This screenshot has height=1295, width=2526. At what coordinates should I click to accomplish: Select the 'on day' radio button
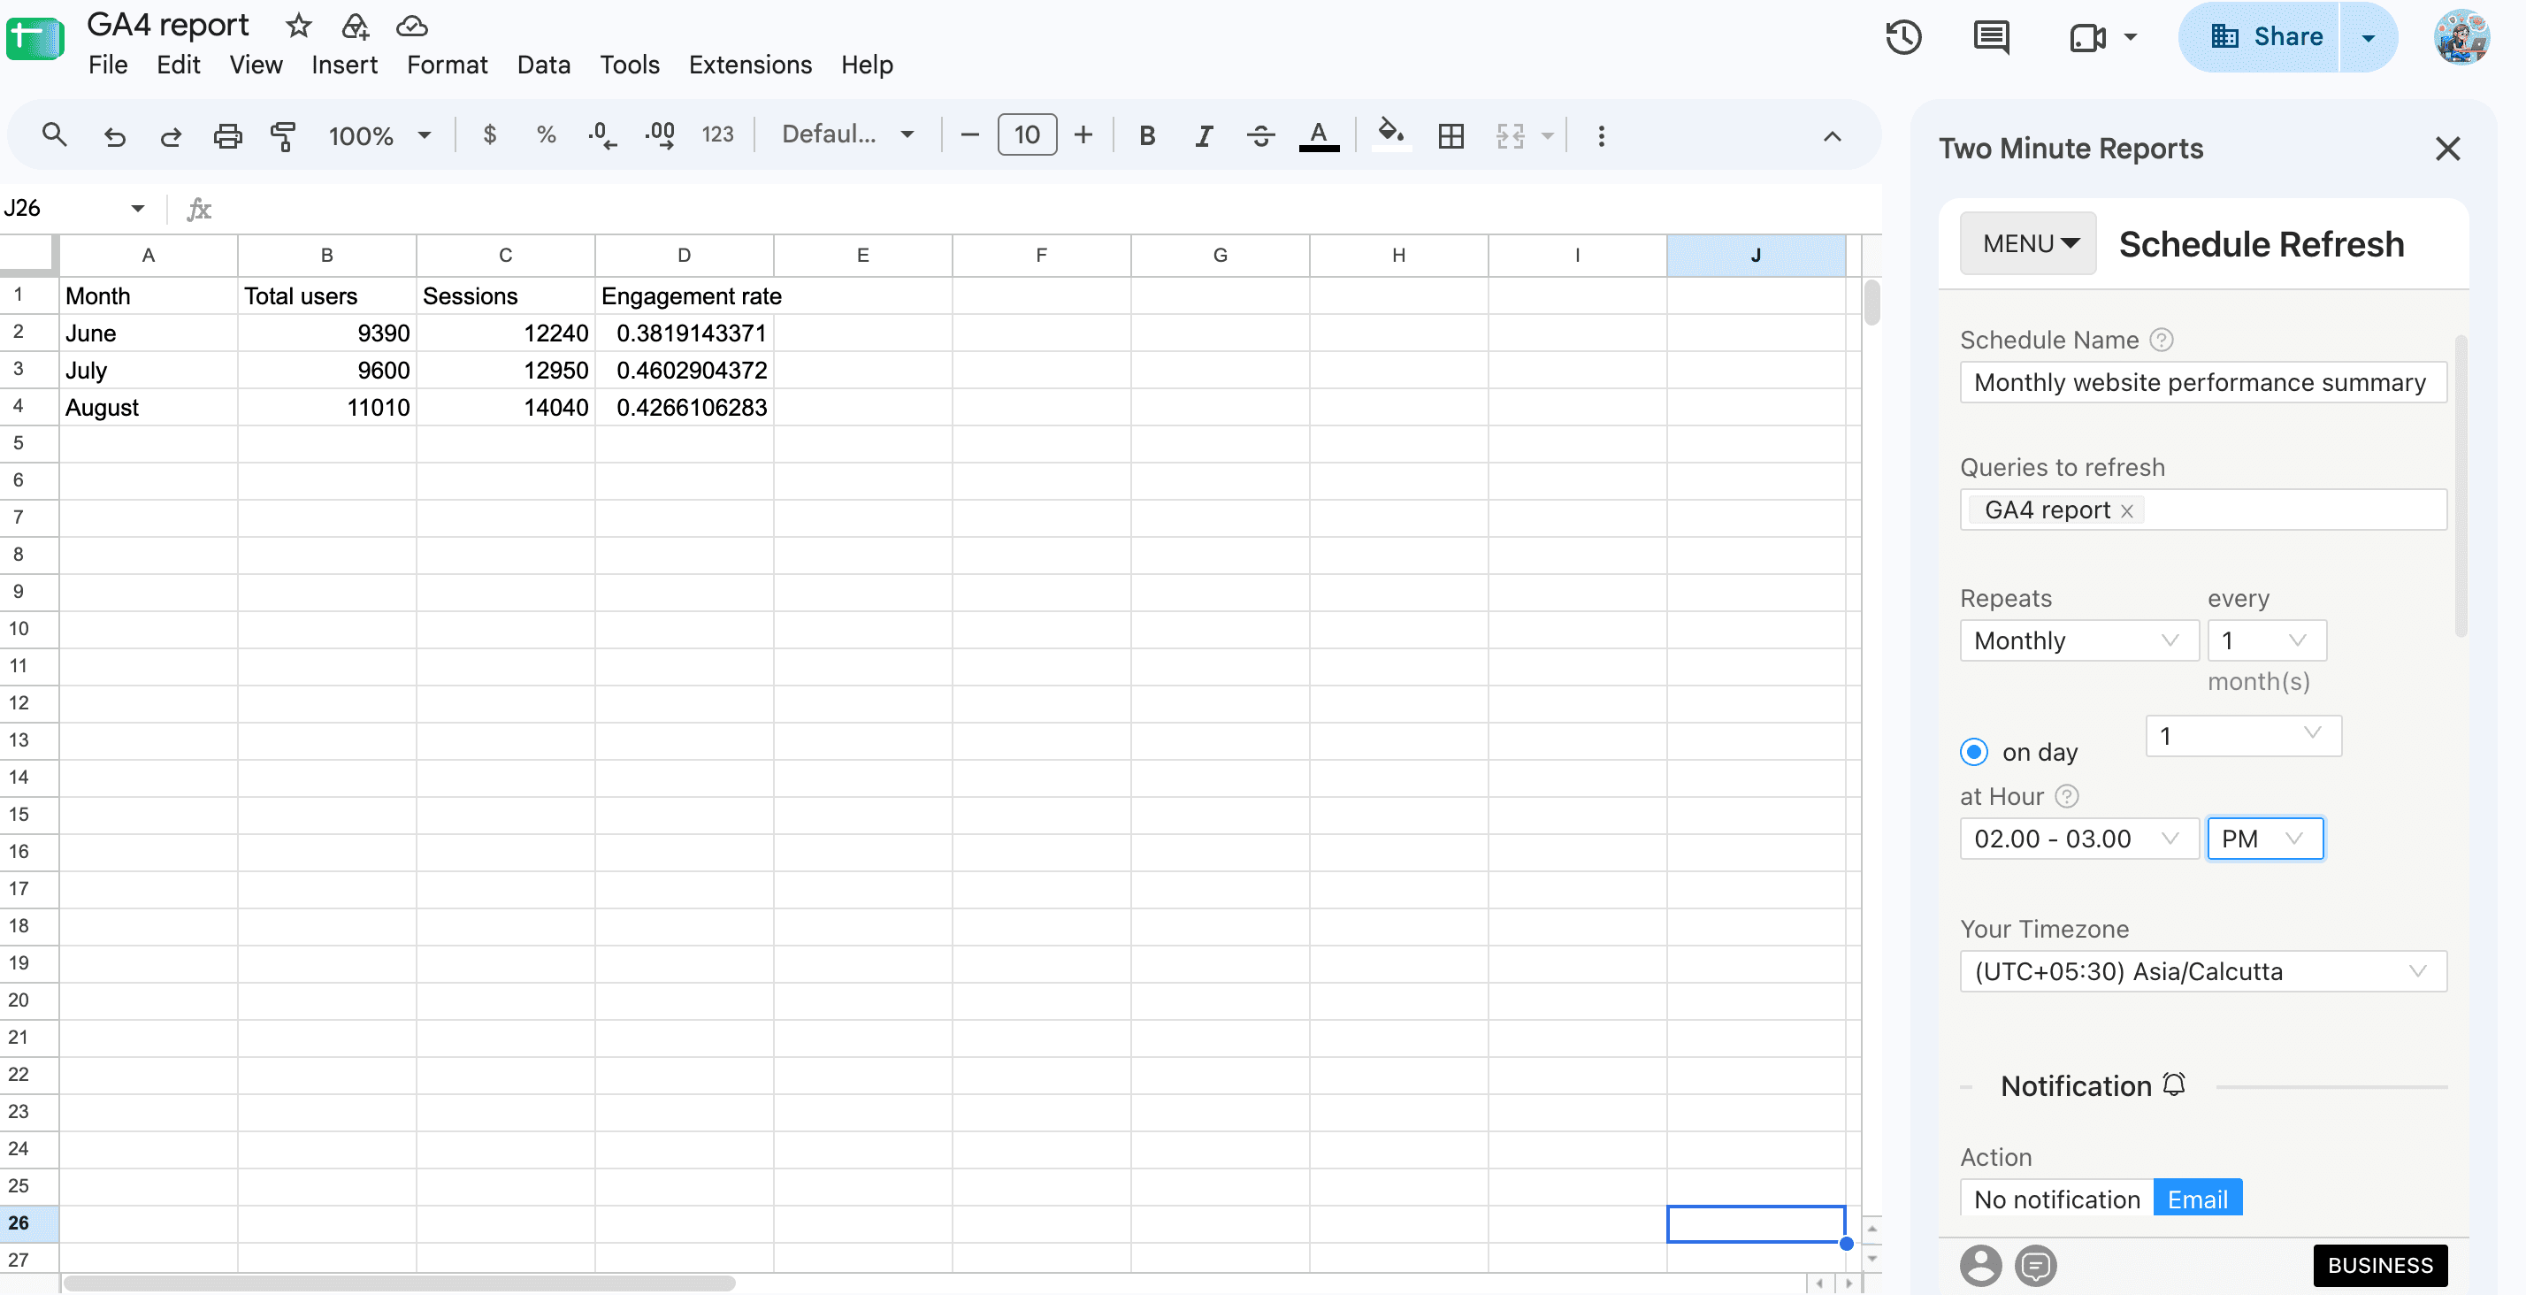1973,752
